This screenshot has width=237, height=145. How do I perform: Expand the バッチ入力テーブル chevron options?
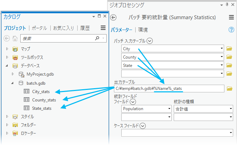tap(150, 41)
